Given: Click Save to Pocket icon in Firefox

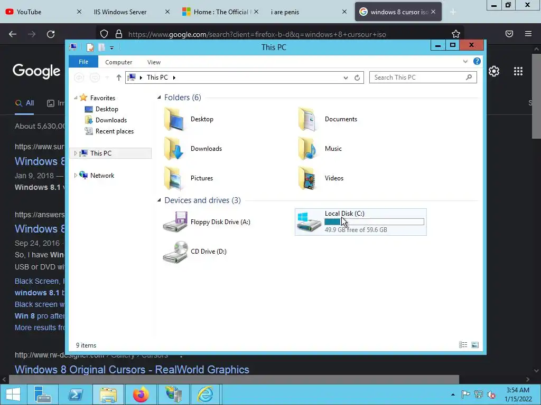Looking at the screenshot, I should point(509,34).
